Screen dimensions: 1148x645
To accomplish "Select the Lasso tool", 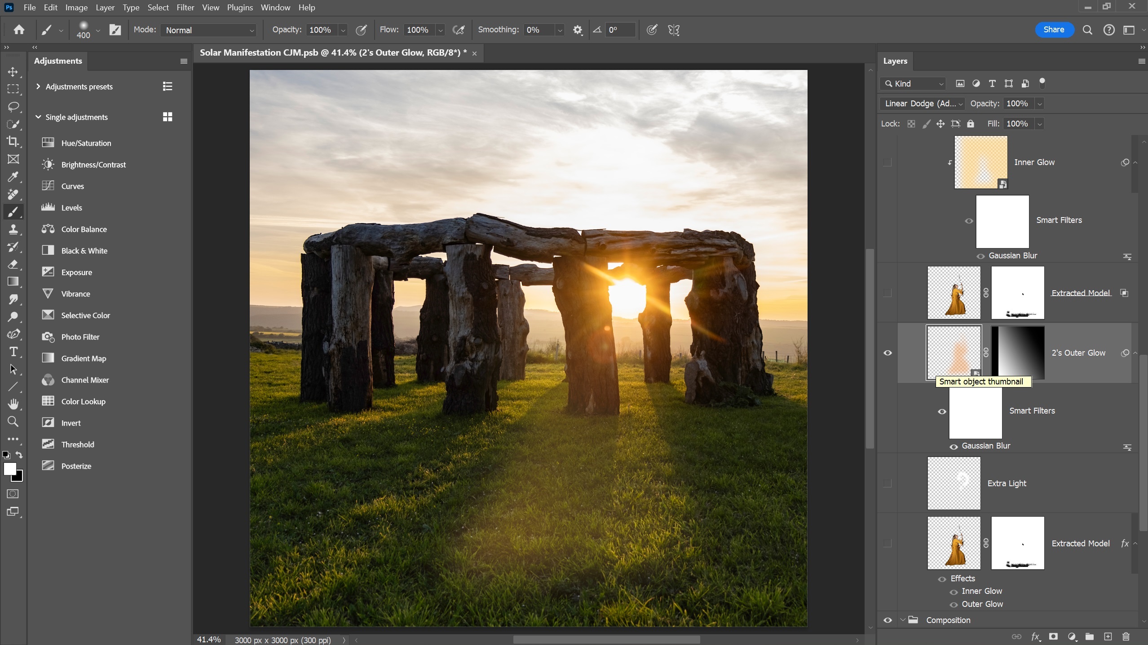I will point(13,107).
